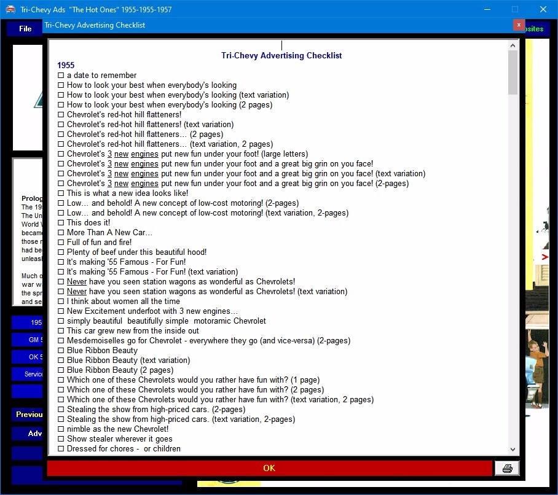Click the Adv button in main window
The image size is (558, 495).
(28, 434)
